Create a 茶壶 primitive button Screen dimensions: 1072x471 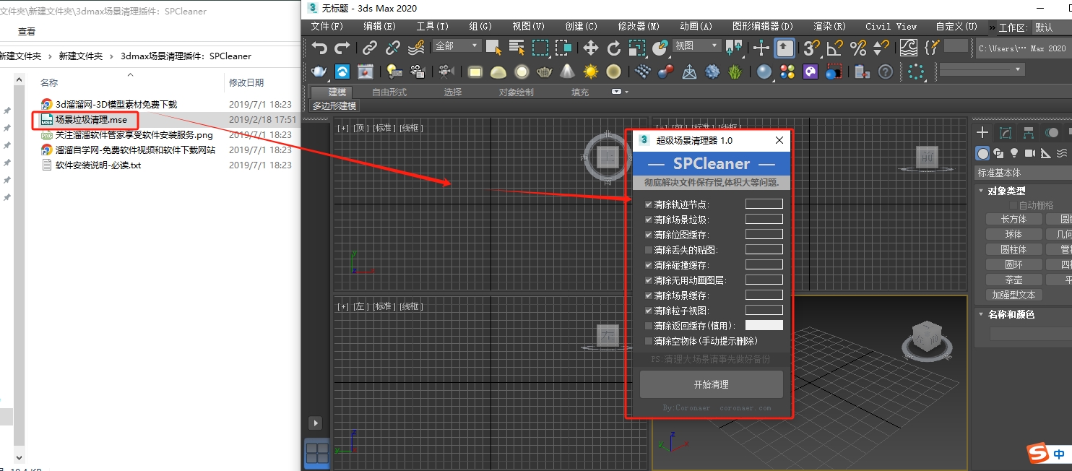(1013, 280)
